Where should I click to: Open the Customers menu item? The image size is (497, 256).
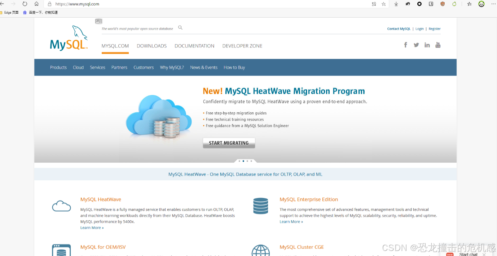pos(144,67)
